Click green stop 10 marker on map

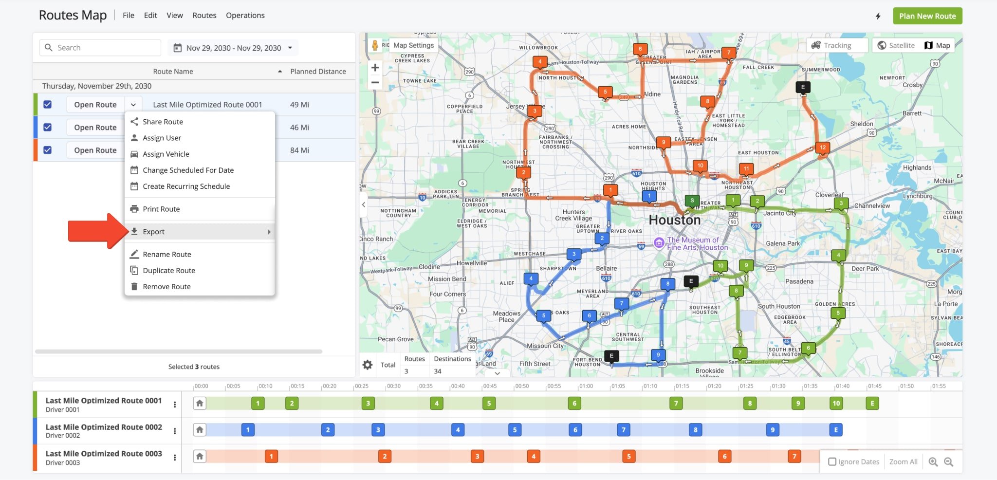coord(720,266)
